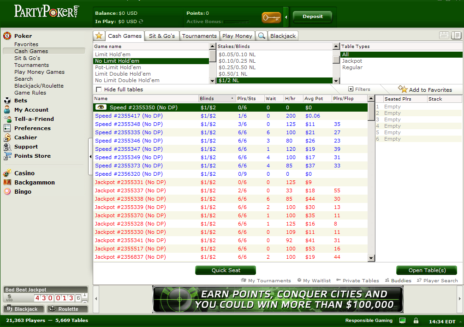Click the banner's previous arrow
This screenshot has height=327, width=464.
pyautogui.click(x=96, y=299)
